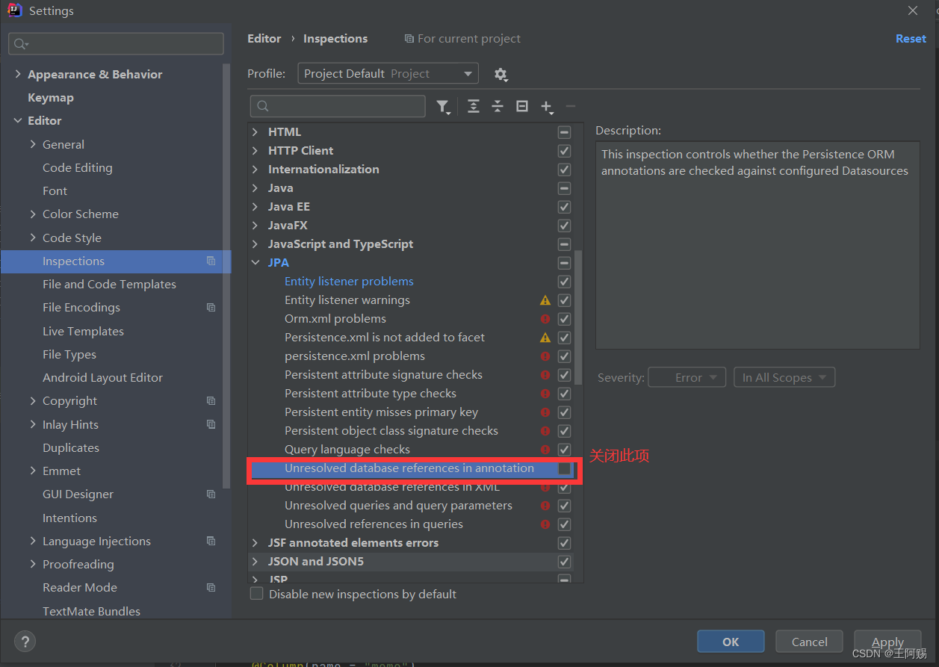The width and height of the screenshot is (939, 667).
Task: Toggle the Entity listener warnings checkbox
Action: pyautogui.click(x=564, y=300)
